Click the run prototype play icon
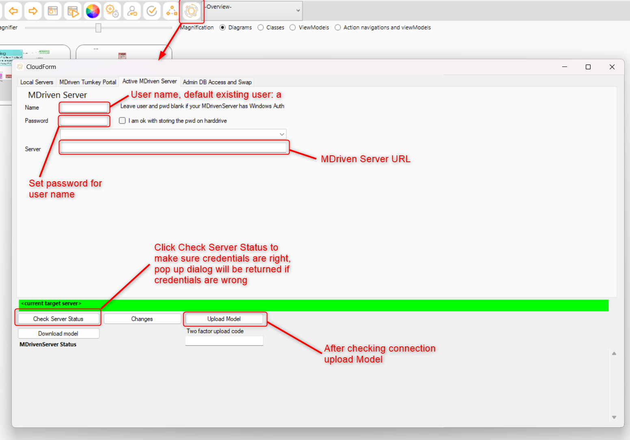630x440 pixels. 73,11
